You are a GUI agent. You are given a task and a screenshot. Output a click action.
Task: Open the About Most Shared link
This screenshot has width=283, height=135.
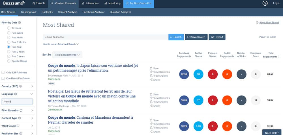coord(269,23)
